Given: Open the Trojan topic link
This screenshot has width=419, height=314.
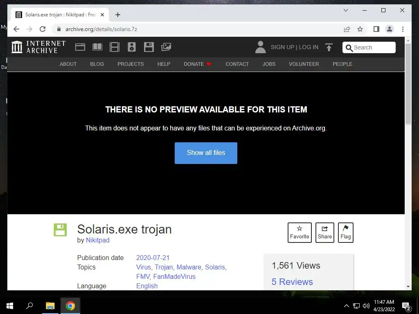Looking at the screenshot, I should 164,267.
